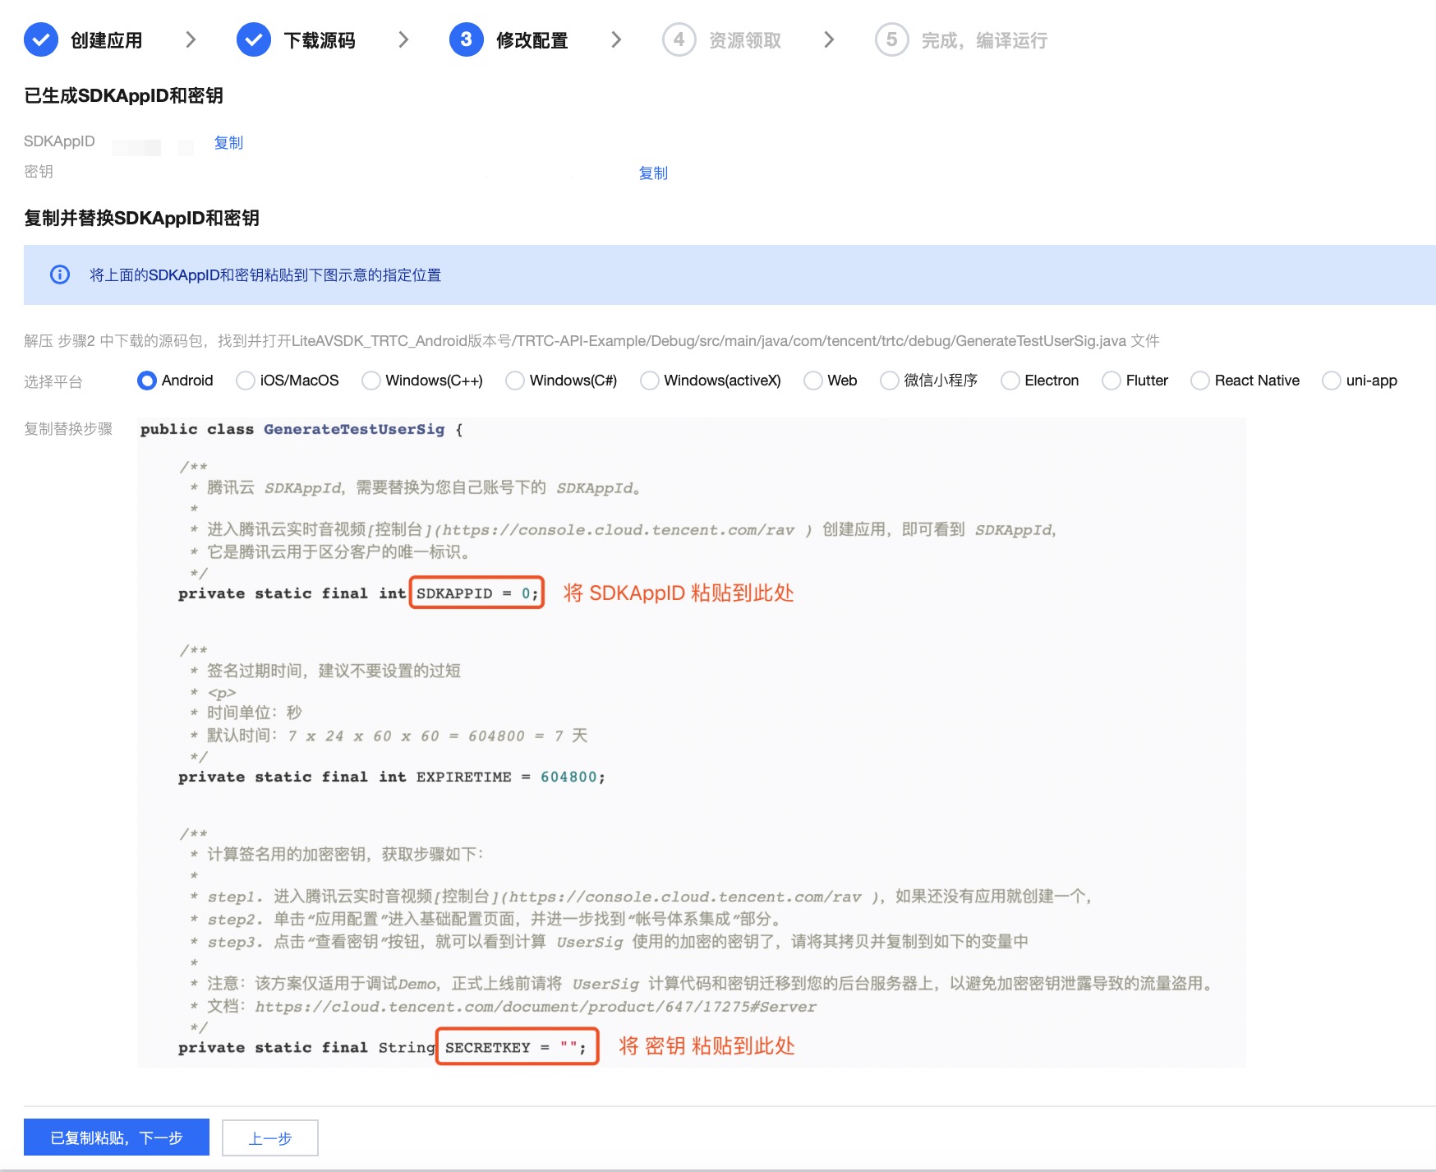Click the step 4 资源领取 circle icon

[679, 39]
